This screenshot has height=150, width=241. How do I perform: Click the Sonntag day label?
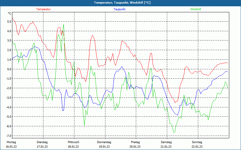(197, 142)
